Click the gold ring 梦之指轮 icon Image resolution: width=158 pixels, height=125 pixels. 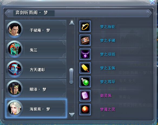pyautogui.click(x=85, y=26)
